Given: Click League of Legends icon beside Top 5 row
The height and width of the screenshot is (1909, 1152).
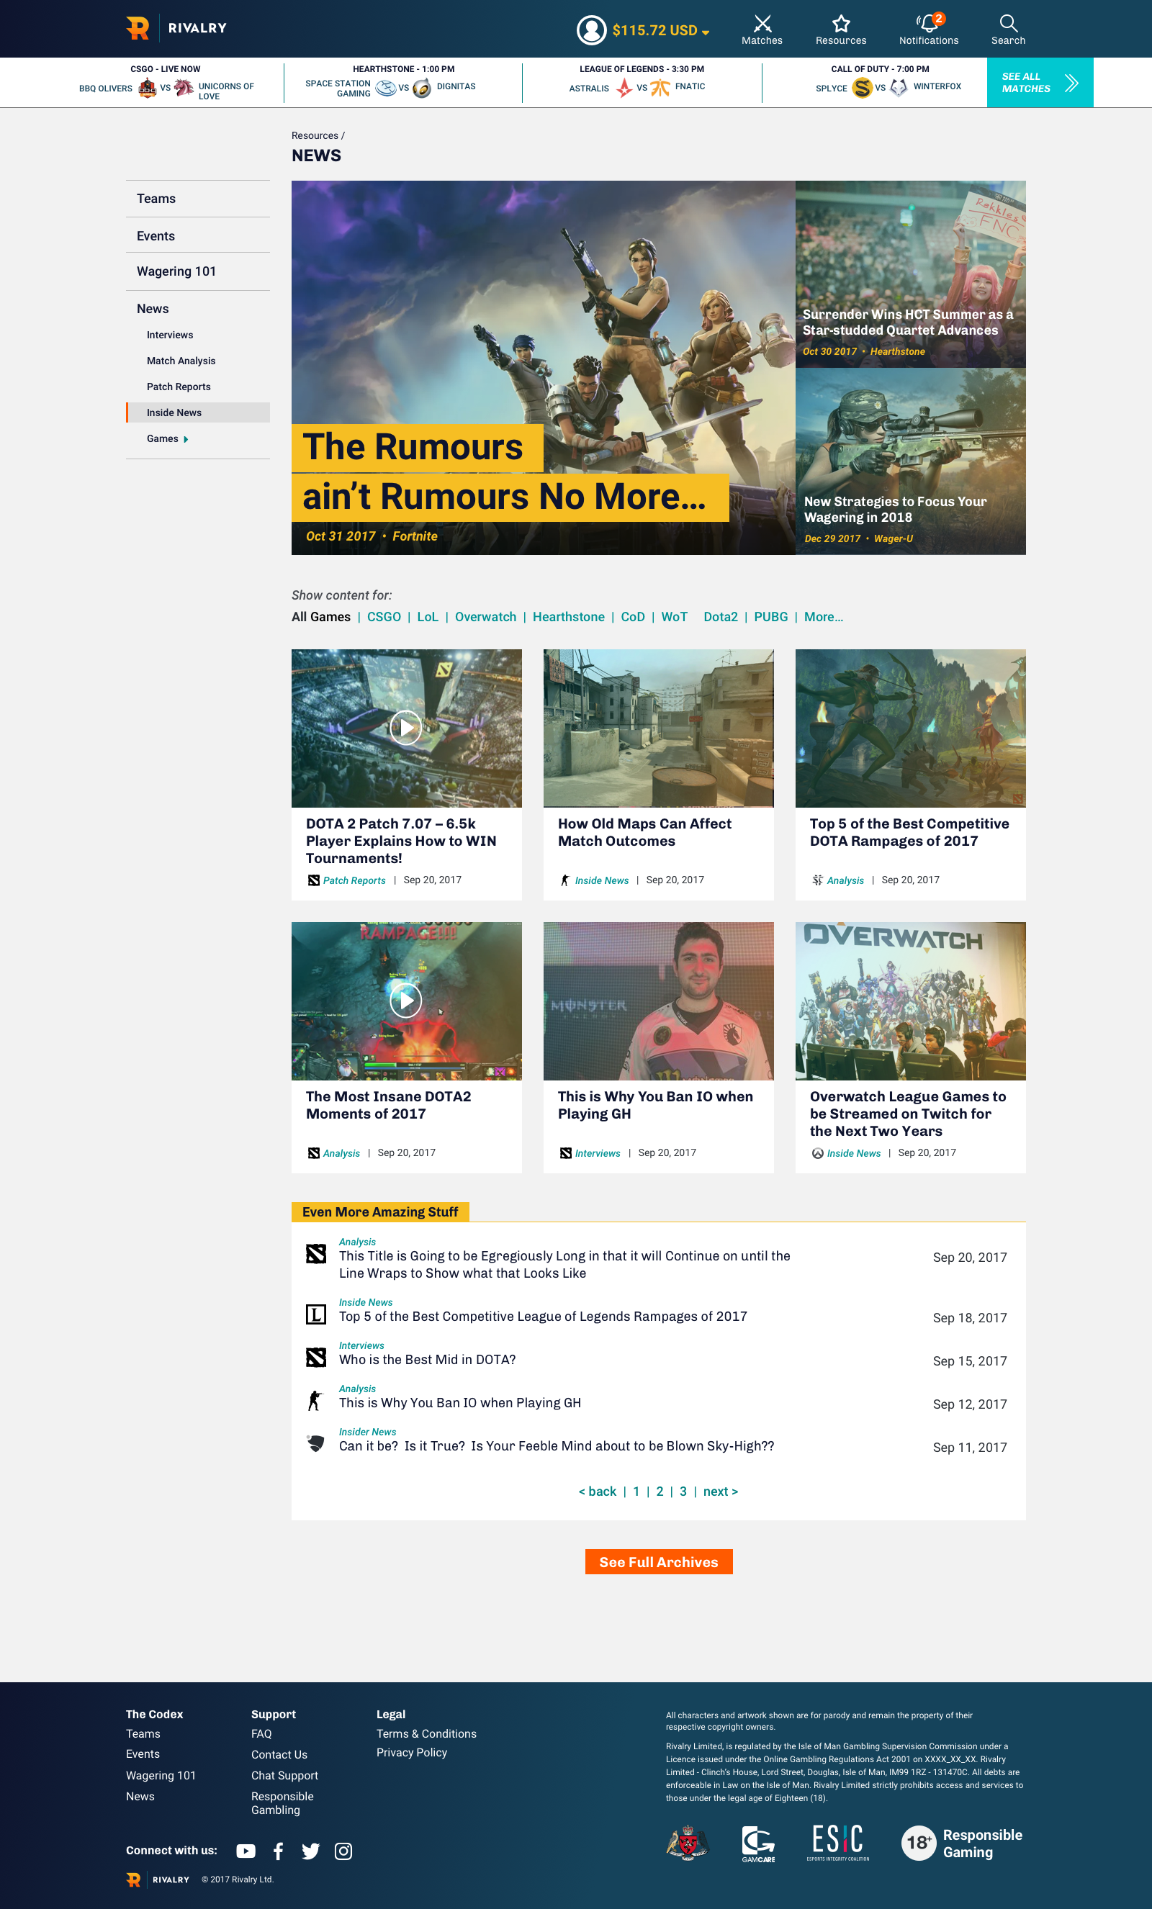Looking at the screenshot, I should click(315, 1314).
